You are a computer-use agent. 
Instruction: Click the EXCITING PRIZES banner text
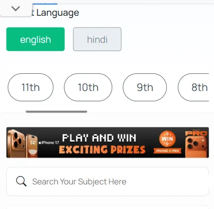[x=102, y=149]
